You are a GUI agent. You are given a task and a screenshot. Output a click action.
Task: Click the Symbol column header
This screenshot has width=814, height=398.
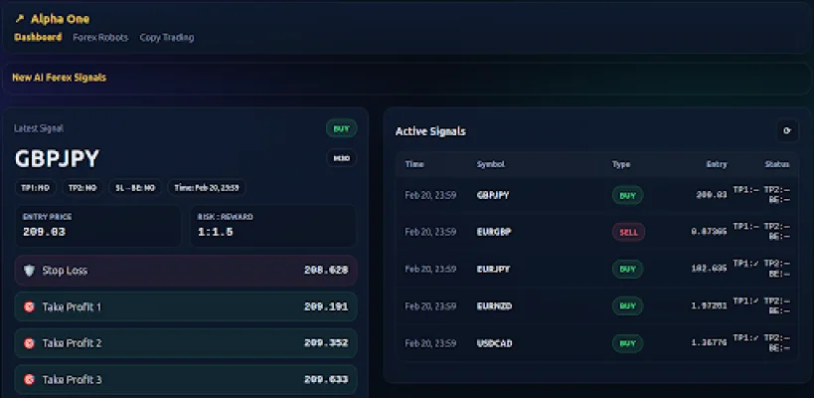coord(490,164)
